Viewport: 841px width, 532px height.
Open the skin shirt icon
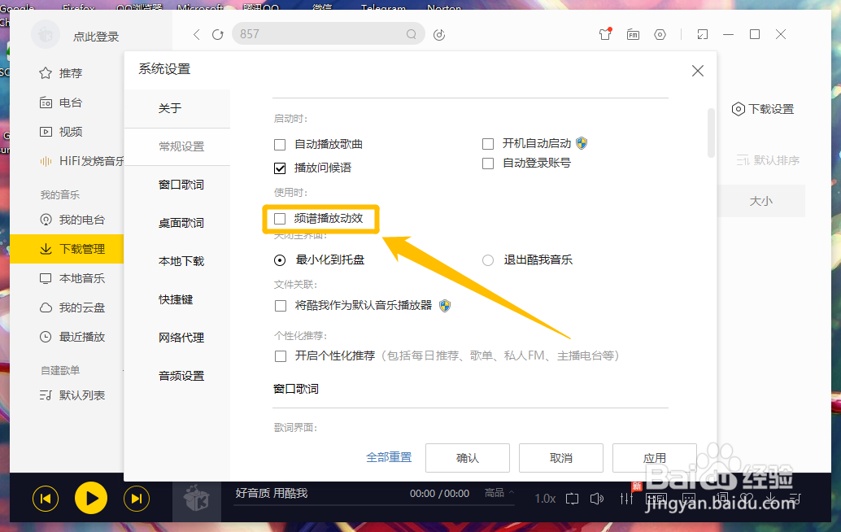(x=606, y=34)
